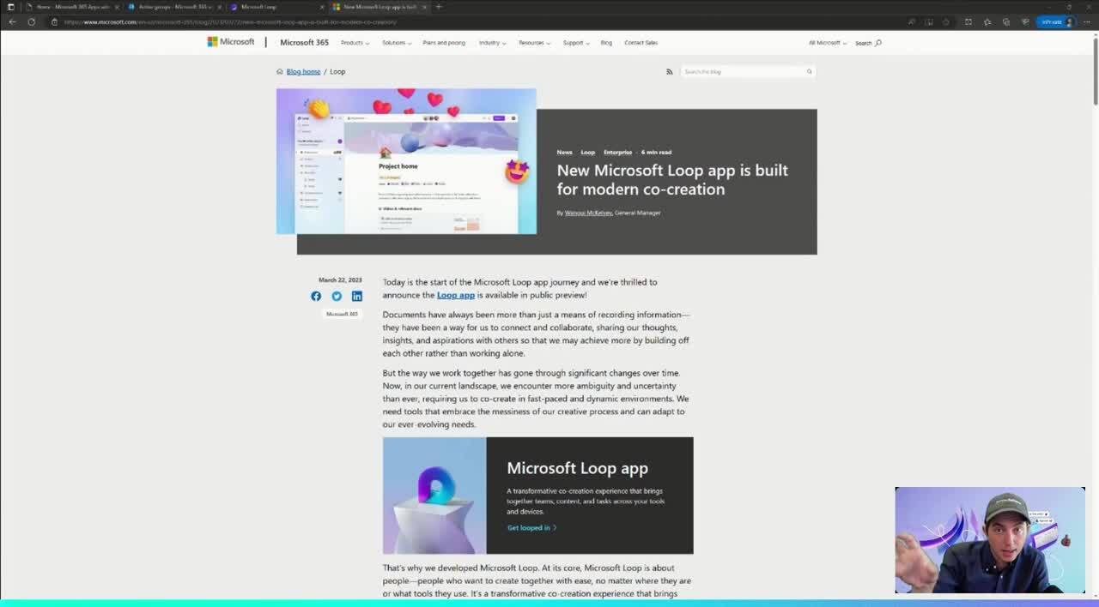Expand the Resources dropdown
The height and width of the screenshot is (607, 1099).
pyautogui.click(x=533, y=42)
